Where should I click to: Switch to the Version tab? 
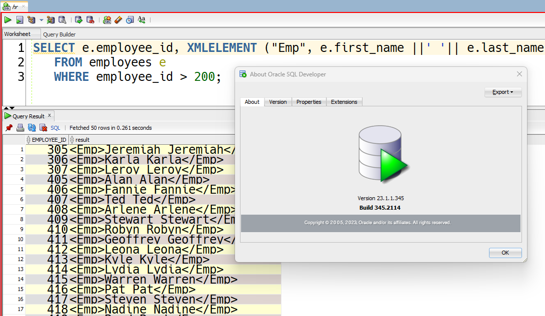point(277,102)
